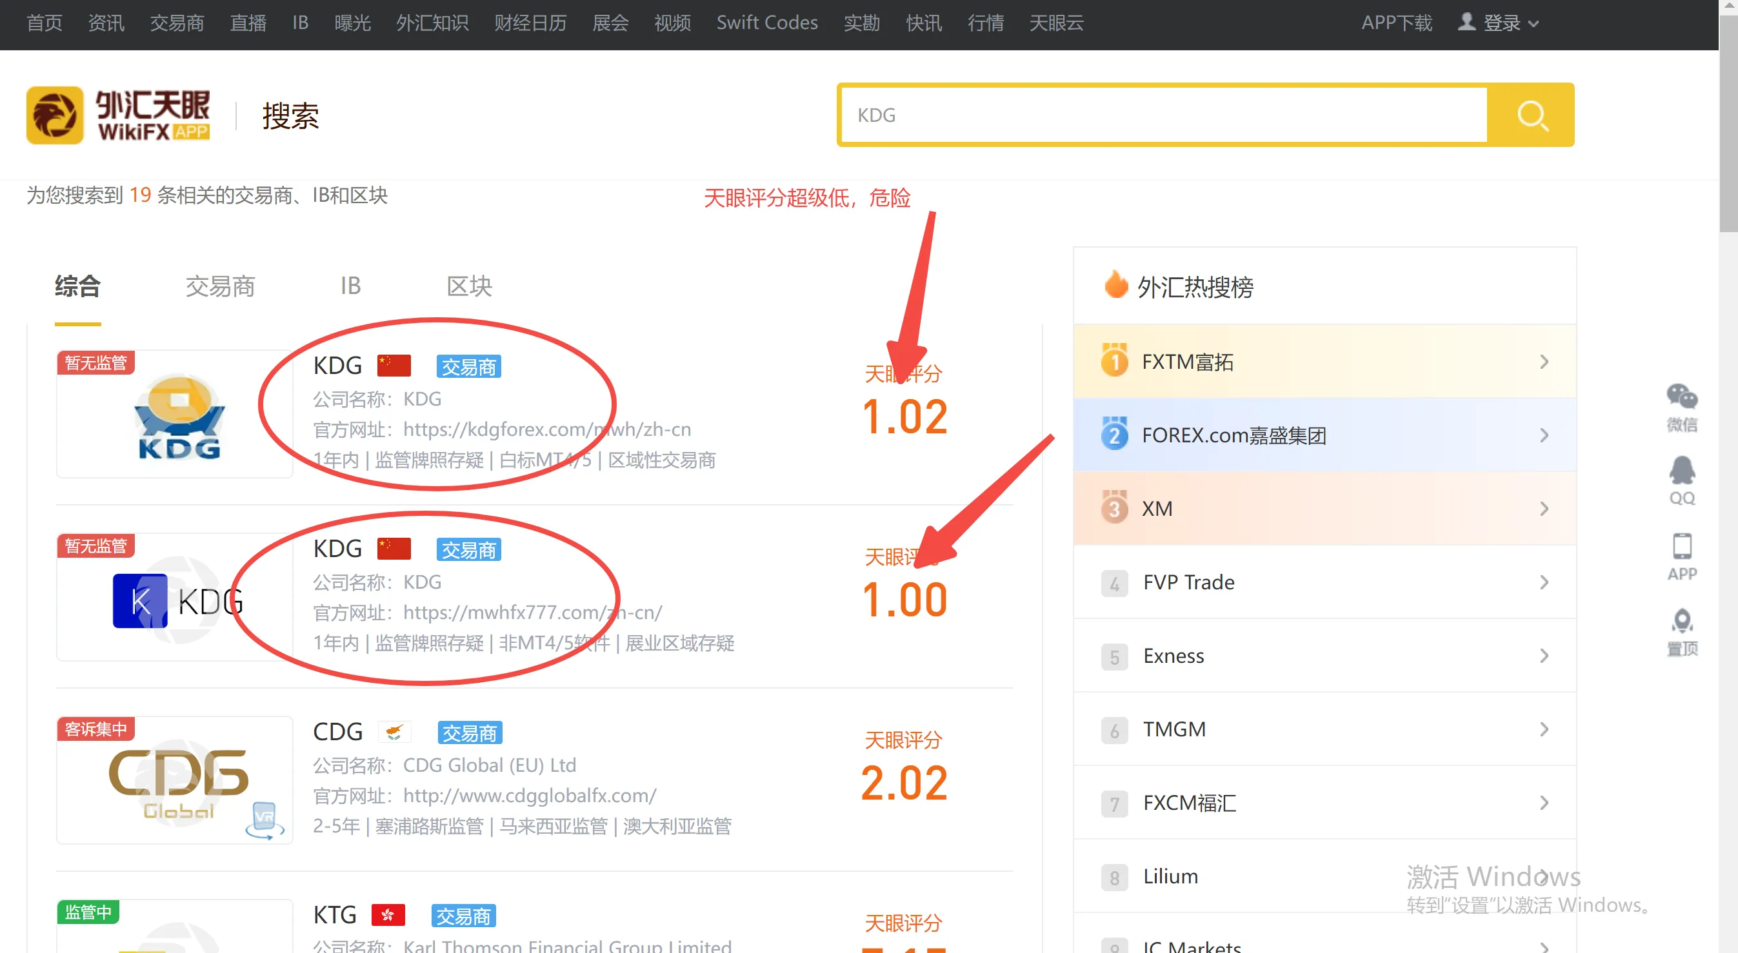Open the blue K KDG logo thumbnail
Screen dimensions: 1738x953
175,597
